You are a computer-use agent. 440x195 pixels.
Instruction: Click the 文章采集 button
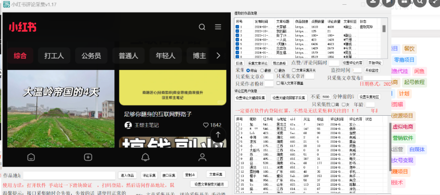(216, 174)
